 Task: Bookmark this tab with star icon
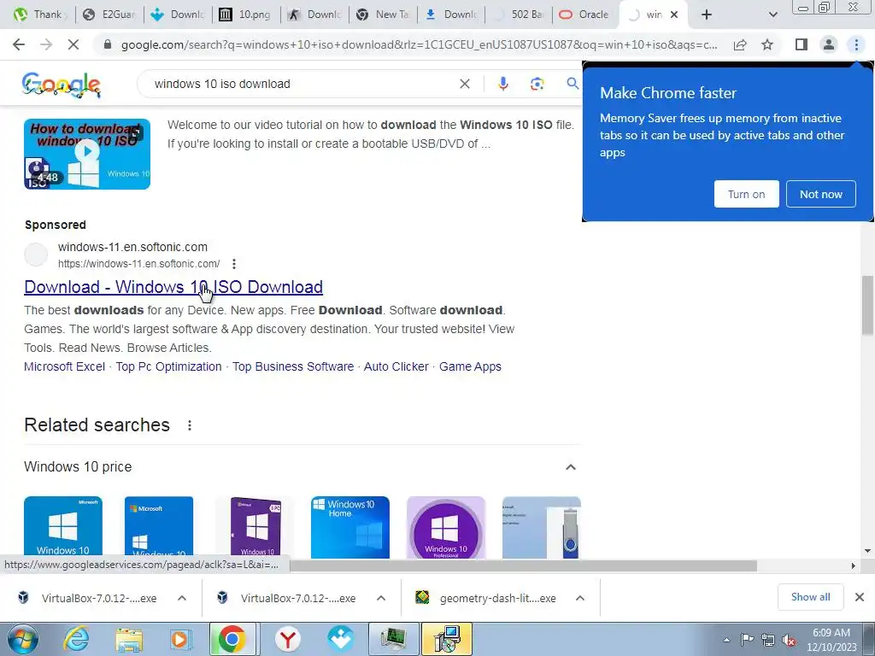point(767,44)
